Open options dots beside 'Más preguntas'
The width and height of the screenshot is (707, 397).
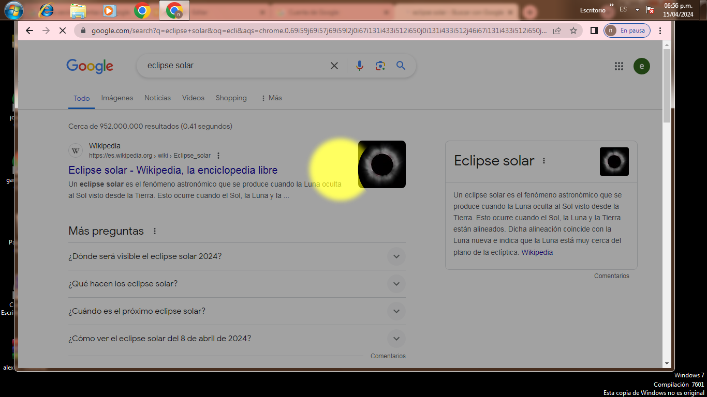(154, 231)
